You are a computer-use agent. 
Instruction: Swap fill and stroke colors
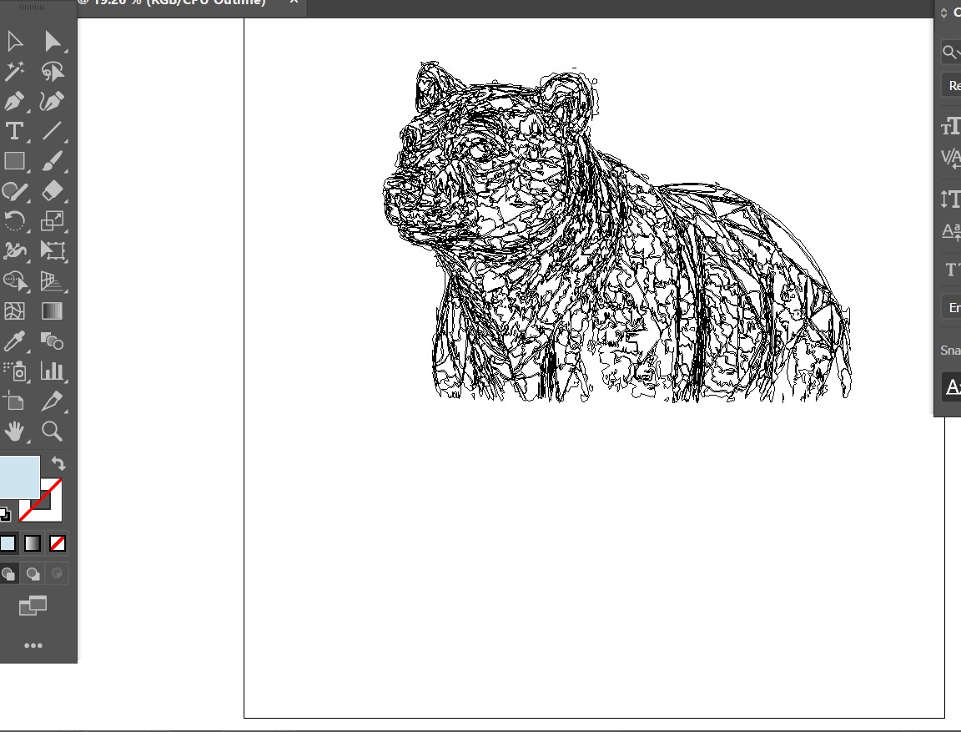pos(58,463)
